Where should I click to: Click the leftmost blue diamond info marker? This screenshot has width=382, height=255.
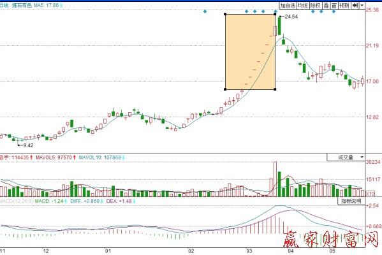(205, 11)
